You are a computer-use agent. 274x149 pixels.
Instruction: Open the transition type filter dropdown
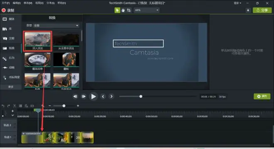pos(56,25)
